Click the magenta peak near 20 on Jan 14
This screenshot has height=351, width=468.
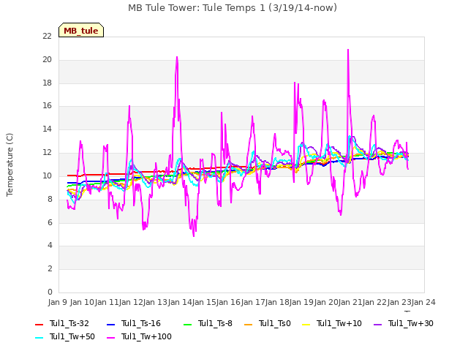tap(177, 57)
